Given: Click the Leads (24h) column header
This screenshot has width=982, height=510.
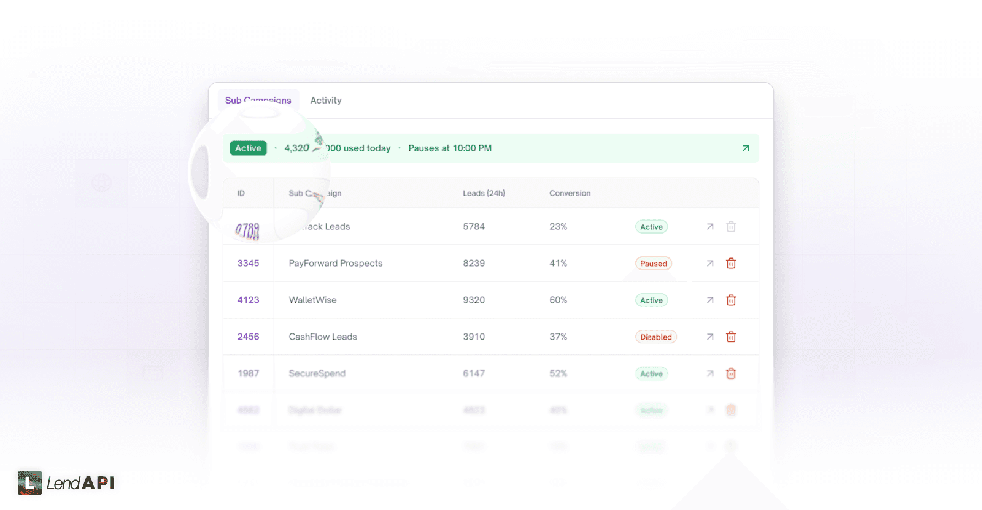Looking at the screenshot, I should coord(484,193).
